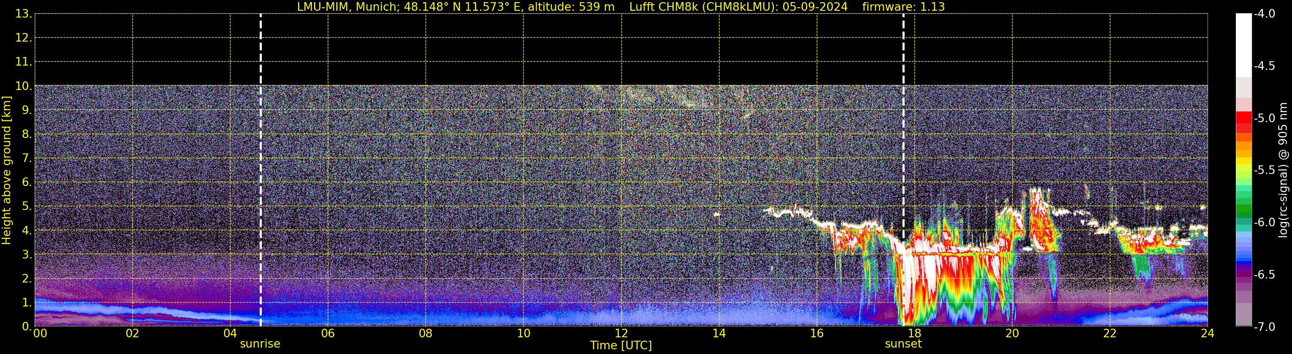Click the '6.' height axis tick label
Screen dimensions: 1292x354
click(x=27, y=183)
